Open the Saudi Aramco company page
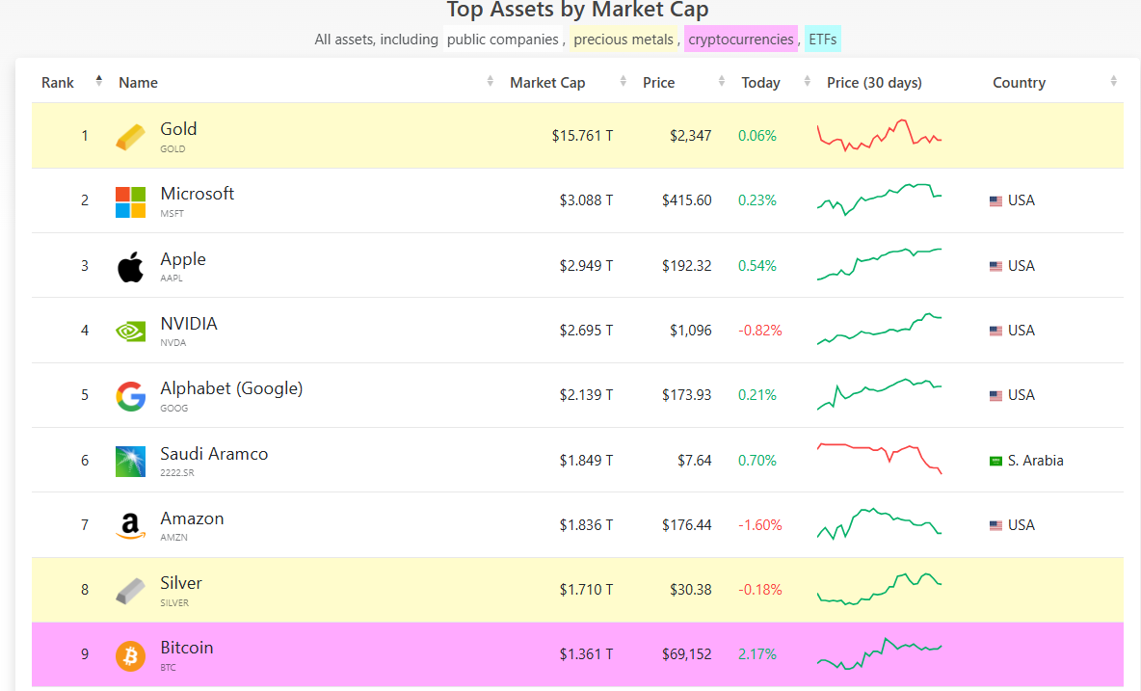Image resolution: width=1141 pixels, height=691 pixels. [x=214, y=454]
